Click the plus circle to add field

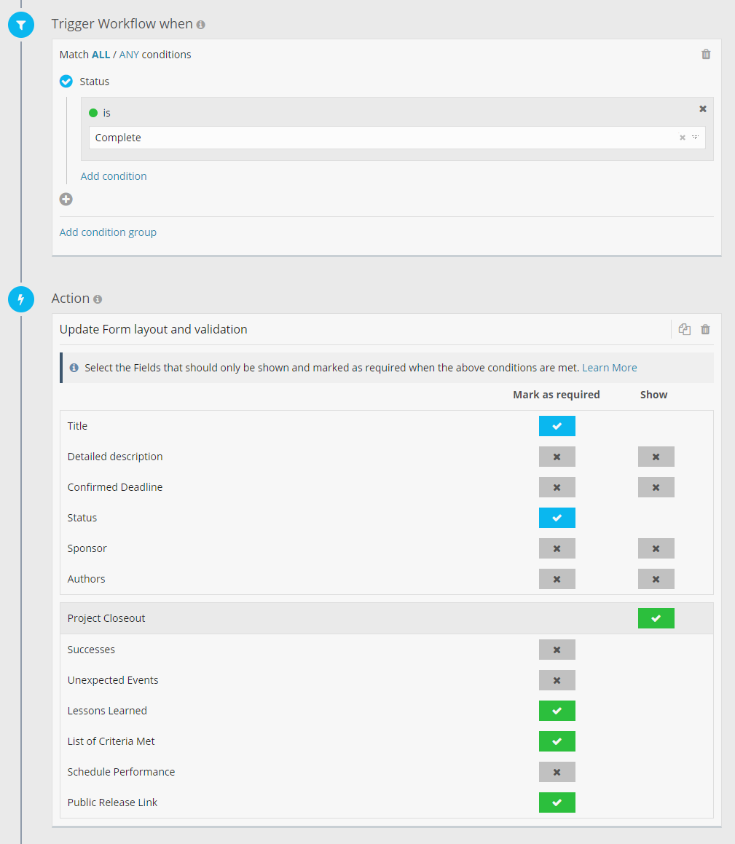pyautogui.click(x=66, y=199)
